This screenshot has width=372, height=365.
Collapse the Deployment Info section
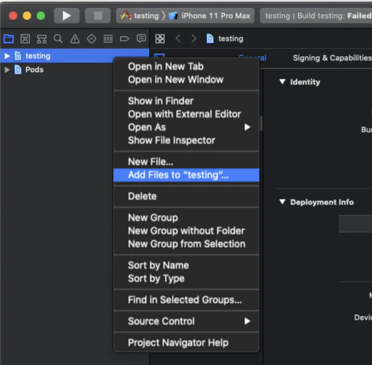(x=282, y=202)
